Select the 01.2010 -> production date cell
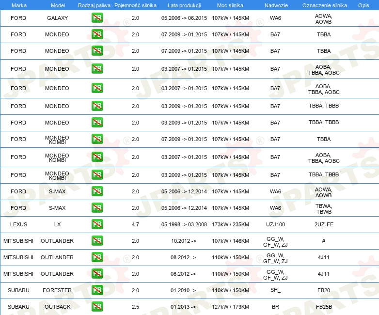This screenshot has width=379, height=315. [183, 290]
